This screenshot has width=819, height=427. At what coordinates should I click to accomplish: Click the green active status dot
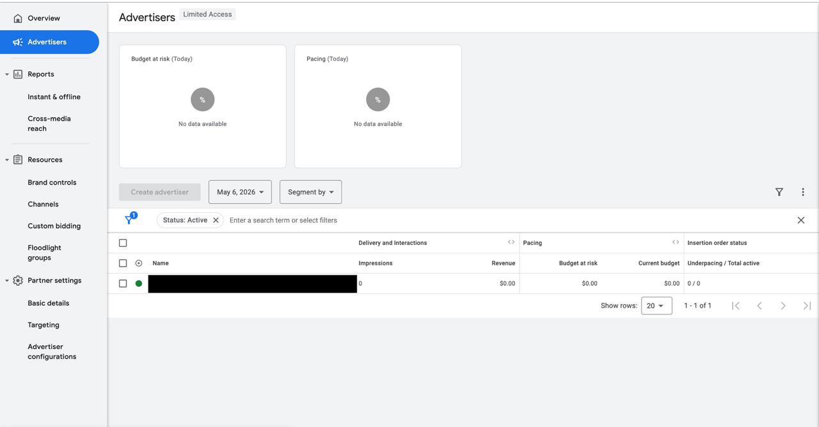[x=139, y=283]
